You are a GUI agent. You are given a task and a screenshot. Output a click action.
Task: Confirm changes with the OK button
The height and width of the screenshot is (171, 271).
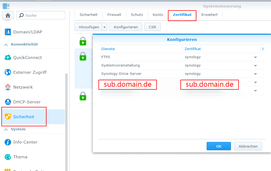(x=219, y=146)
